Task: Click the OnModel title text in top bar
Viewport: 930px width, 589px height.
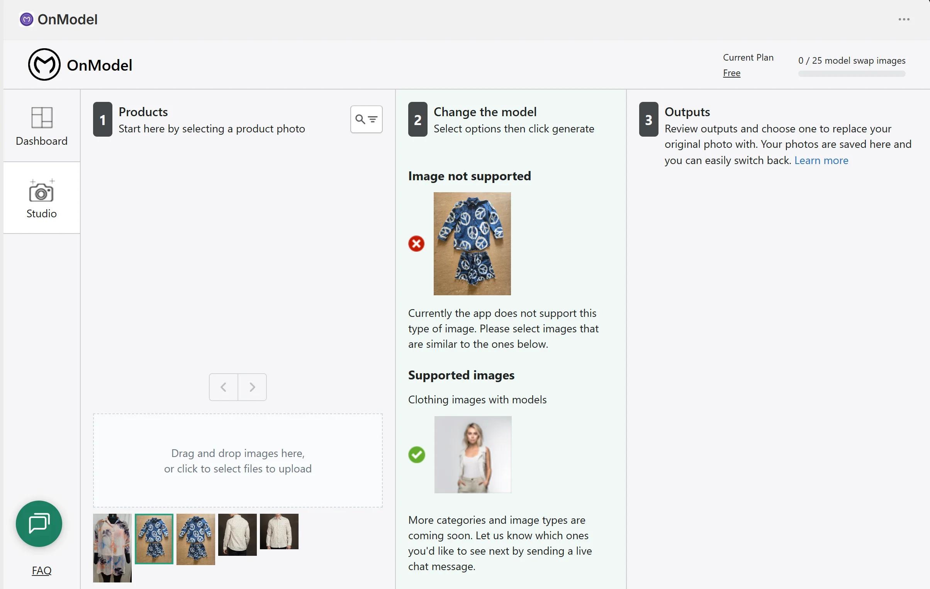Action: tap(68, 19)
